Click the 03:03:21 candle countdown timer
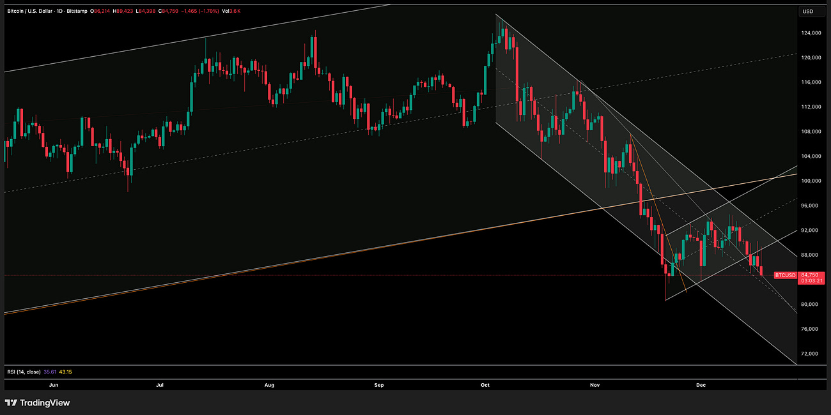Image resolution: width=831 pixels, height=415 pixels. point(811,280)
